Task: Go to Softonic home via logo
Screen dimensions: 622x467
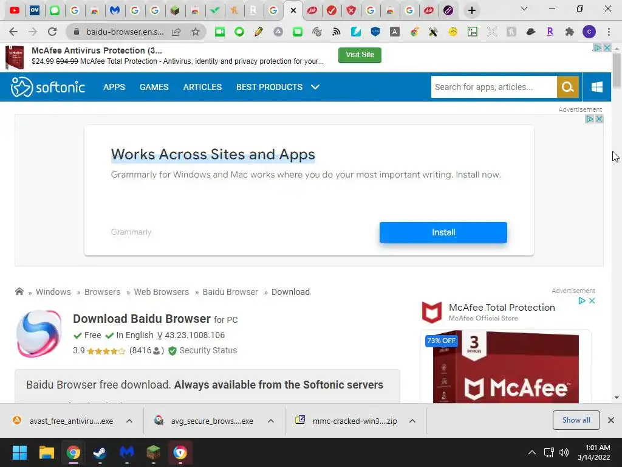Action: (x=47, y=87)
